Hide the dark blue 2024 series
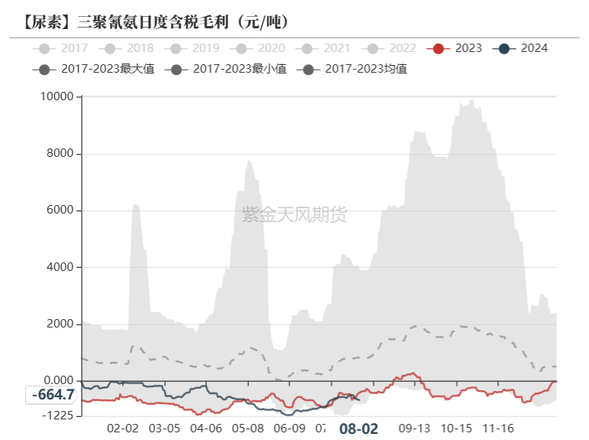The height and width of the screenshot is (440, 589). click(x=520, y=48)
